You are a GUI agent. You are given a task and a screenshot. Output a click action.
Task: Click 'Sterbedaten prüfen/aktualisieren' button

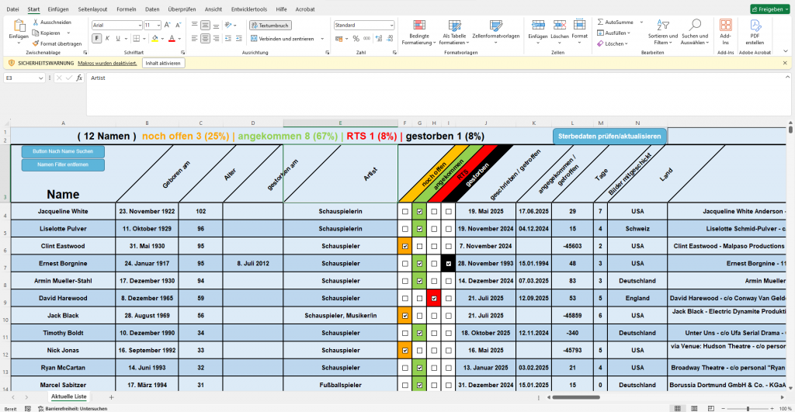pos(609,136)
